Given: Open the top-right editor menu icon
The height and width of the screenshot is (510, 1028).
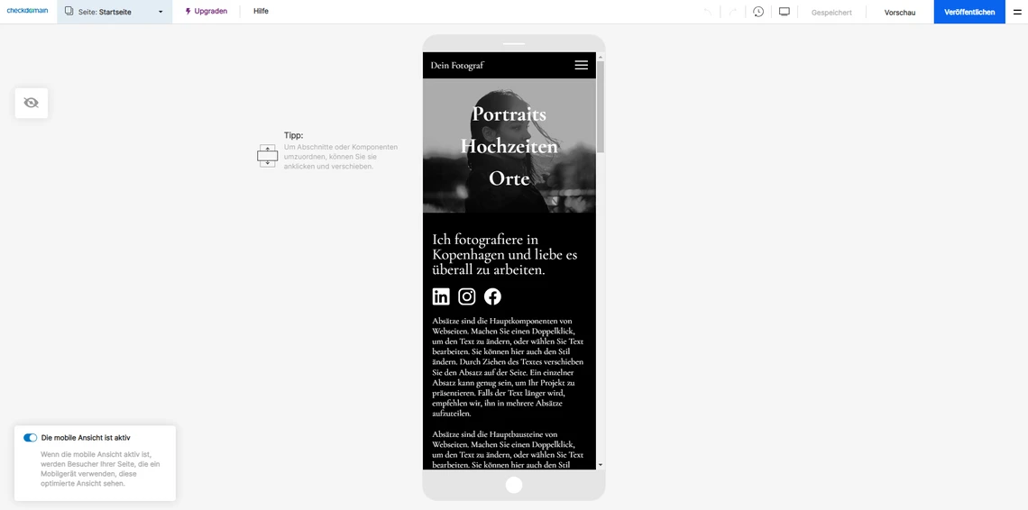Looking at the screenshot, I should pos(1017,12).
